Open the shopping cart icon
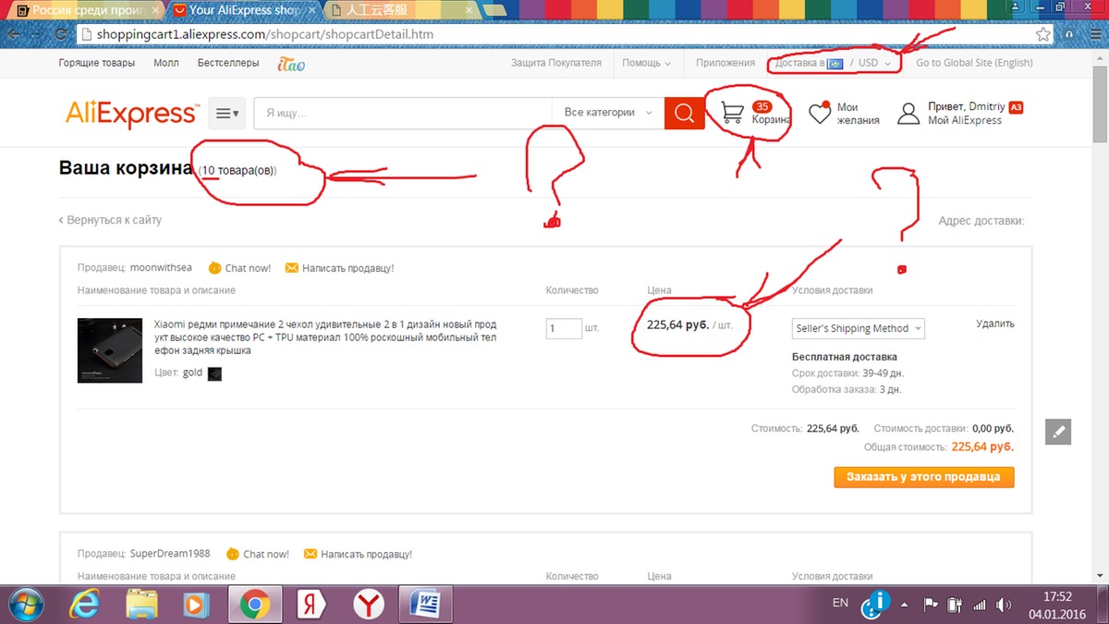Viewport: 1109px width, 624px height. 733,114
